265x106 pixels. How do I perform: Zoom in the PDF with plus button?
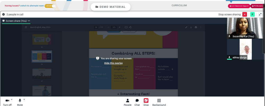pyautogui.click(x=120, y=27)
